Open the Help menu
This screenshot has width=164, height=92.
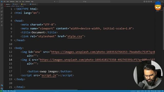(32, 2)
